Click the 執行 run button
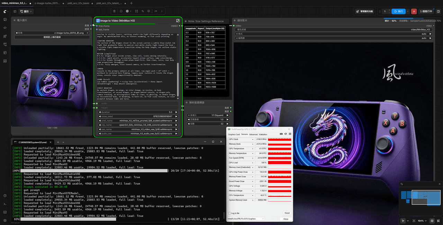This screenshot has width=443, height=225. 398,11
